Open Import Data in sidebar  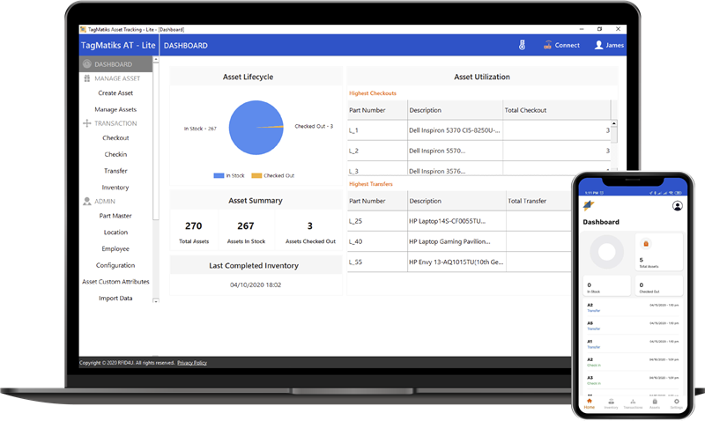115,299
